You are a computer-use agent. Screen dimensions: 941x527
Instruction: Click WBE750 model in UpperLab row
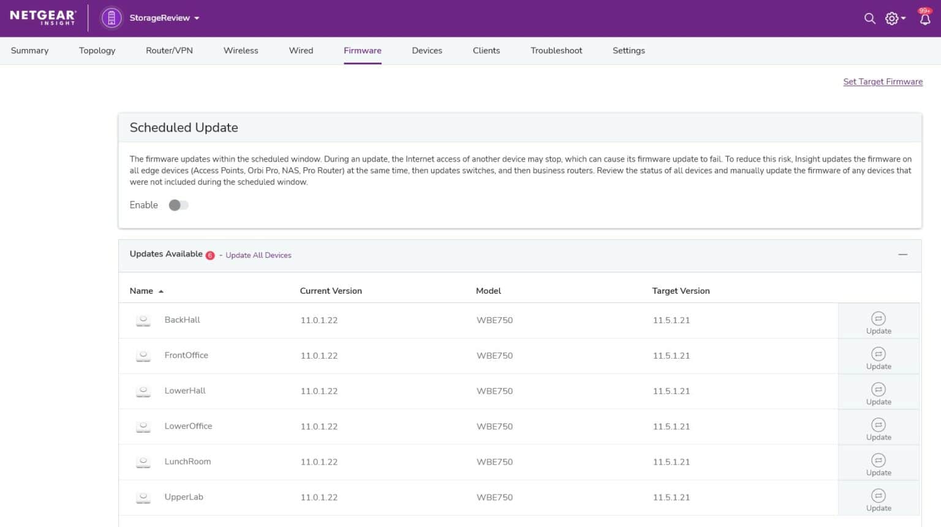tap(494, 498)
